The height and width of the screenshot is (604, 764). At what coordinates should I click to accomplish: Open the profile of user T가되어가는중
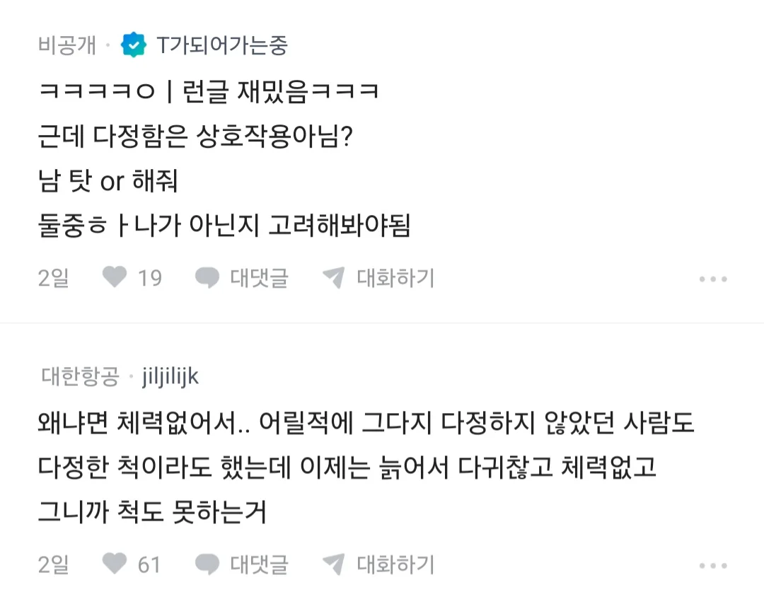coord(222,45)
